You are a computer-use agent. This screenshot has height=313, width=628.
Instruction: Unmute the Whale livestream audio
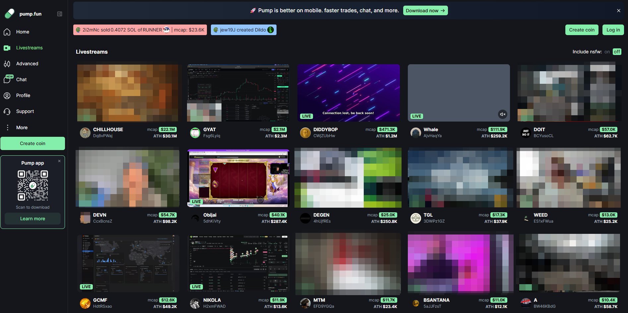pyautogui.click(x=502, y=114)
